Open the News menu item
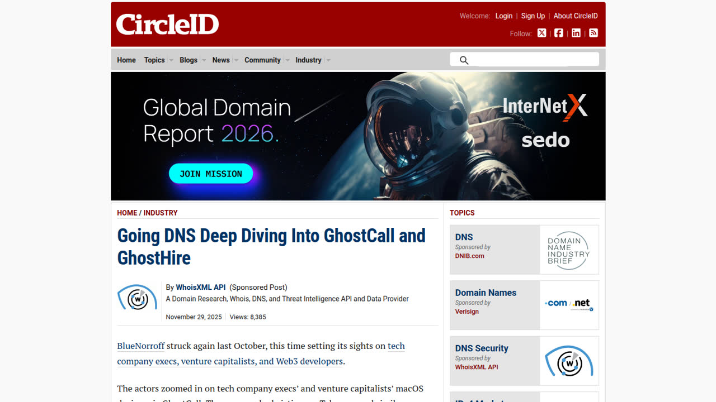 point(221,60)
